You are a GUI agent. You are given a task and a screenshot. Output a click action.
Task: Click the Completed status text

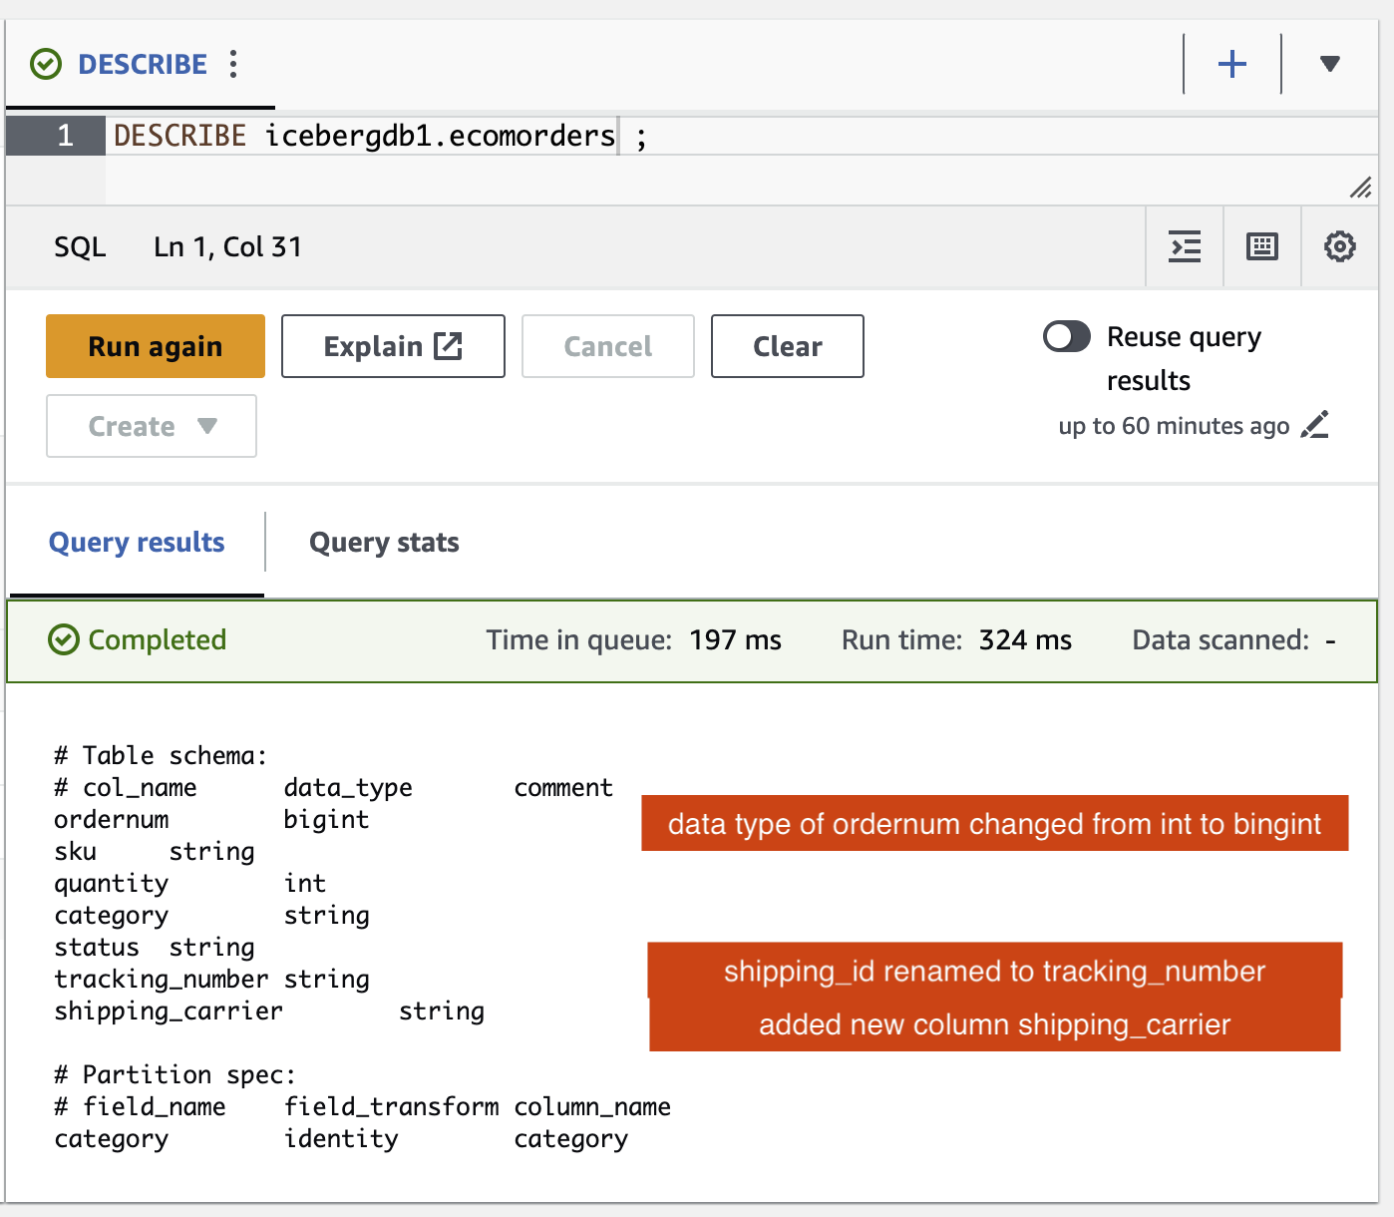158,640
